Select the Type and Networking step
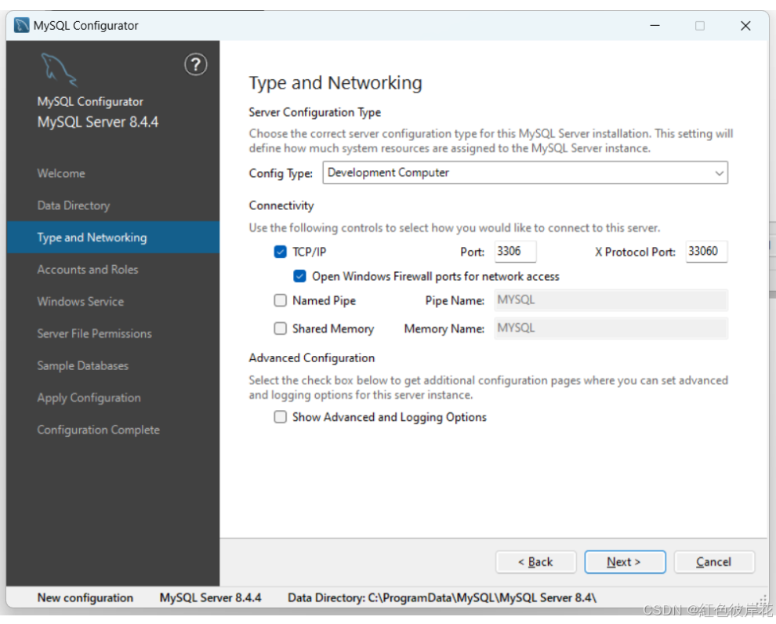The width and height of the screenshot is (776, 624). pyautogui.click(x=113, y=238)
